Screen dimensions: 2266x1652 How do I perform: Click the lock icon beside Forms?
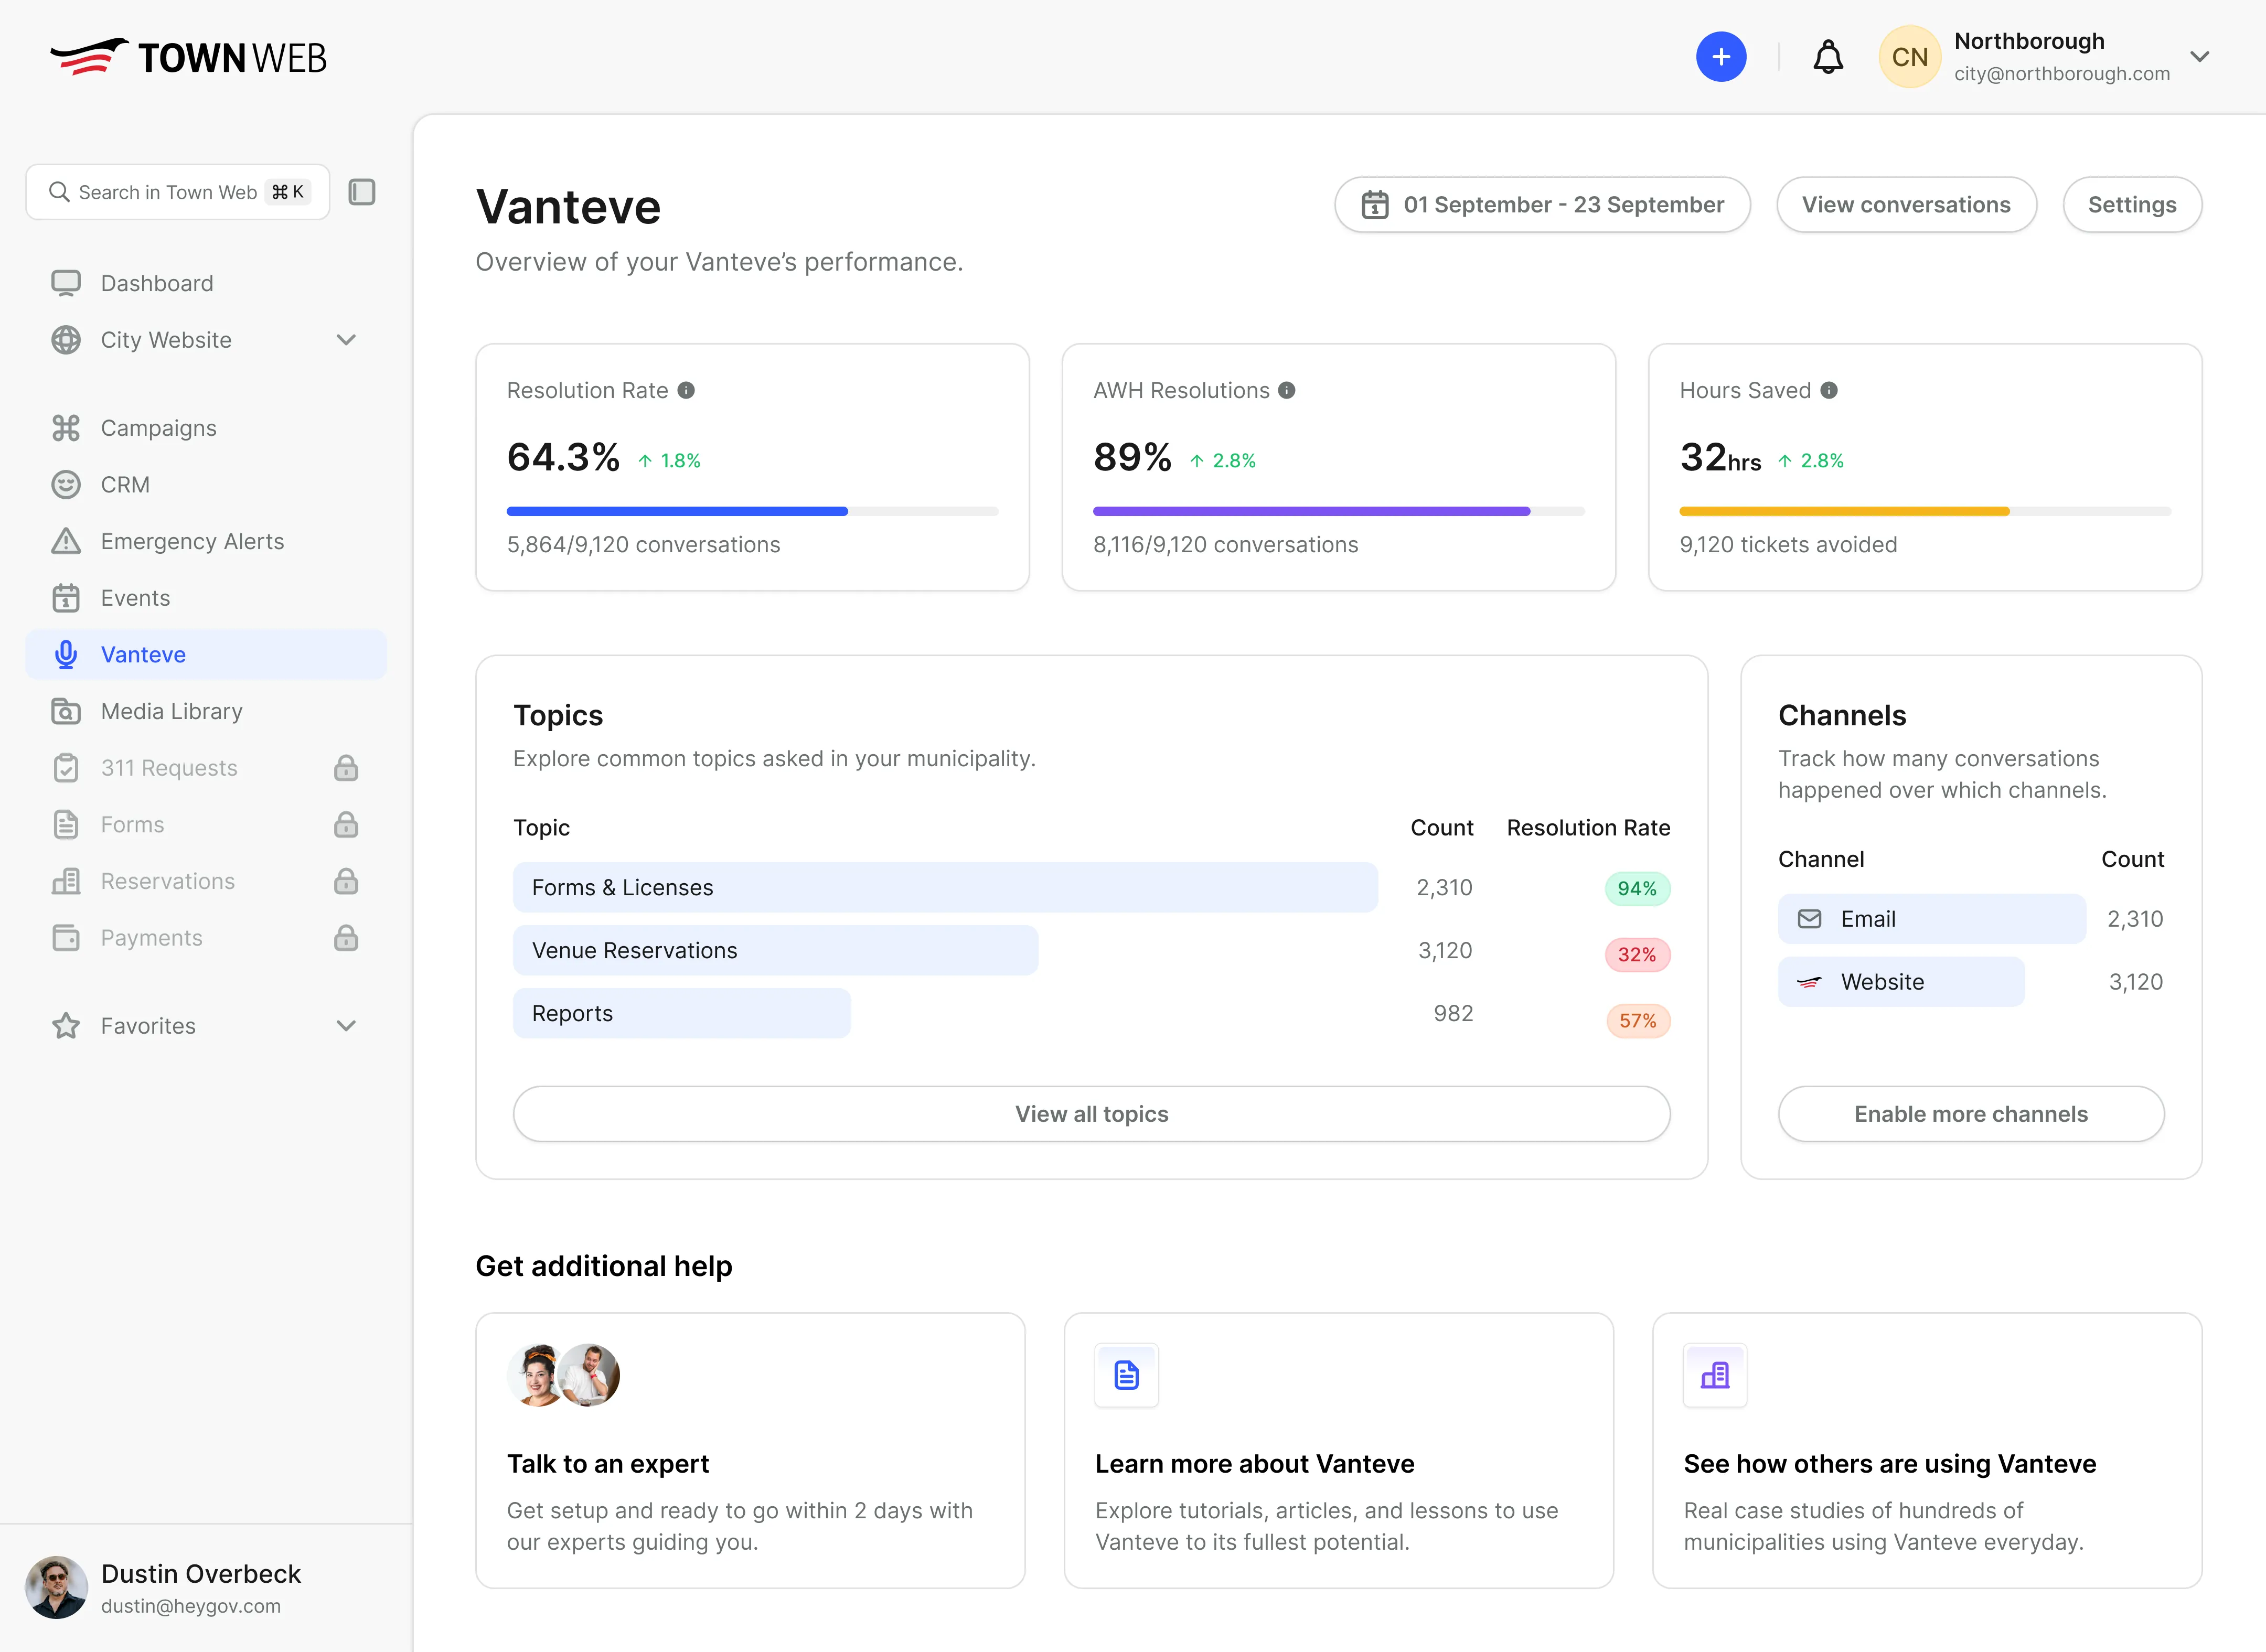[x=346, y=825]
